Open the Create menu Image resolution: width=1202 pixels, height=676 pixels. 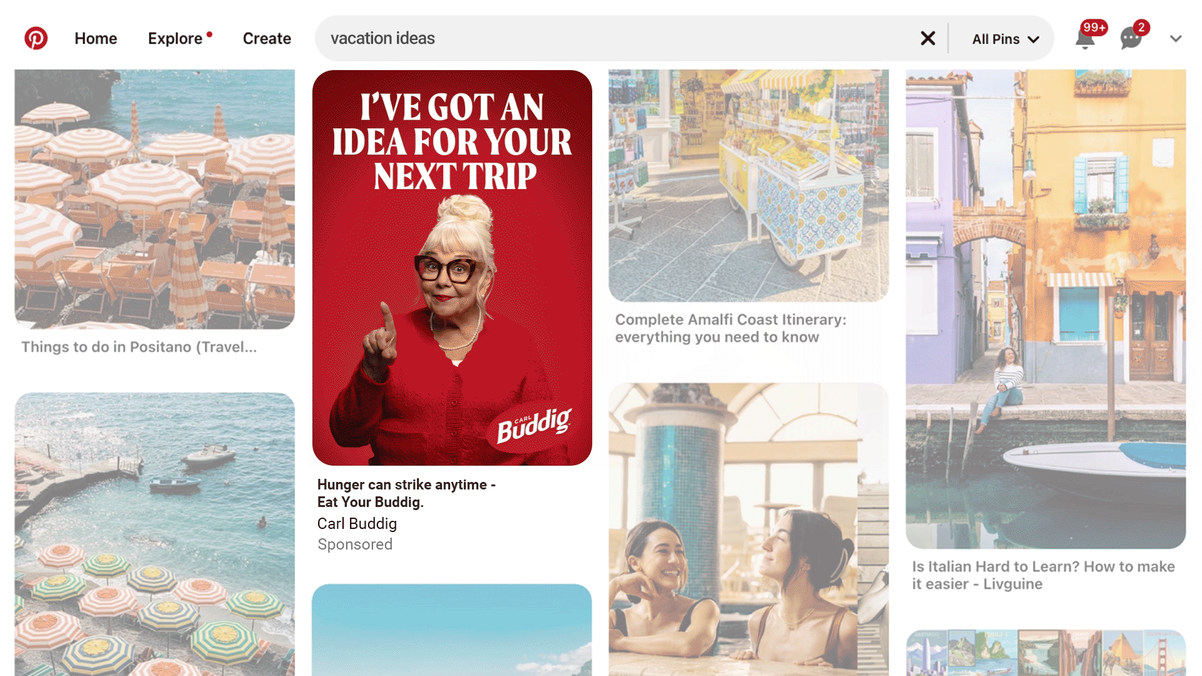pyautogui.click(x=267, y=38)
